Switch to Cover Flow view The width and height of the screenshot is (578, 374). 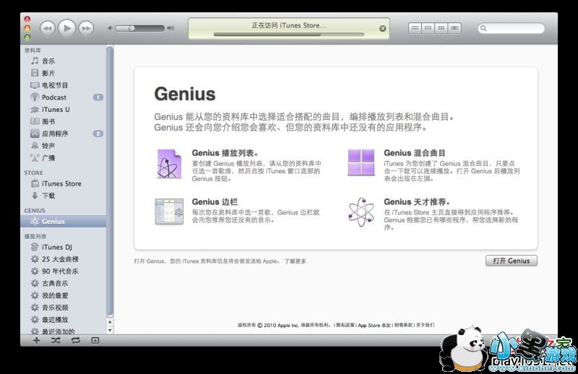[454, 28]
